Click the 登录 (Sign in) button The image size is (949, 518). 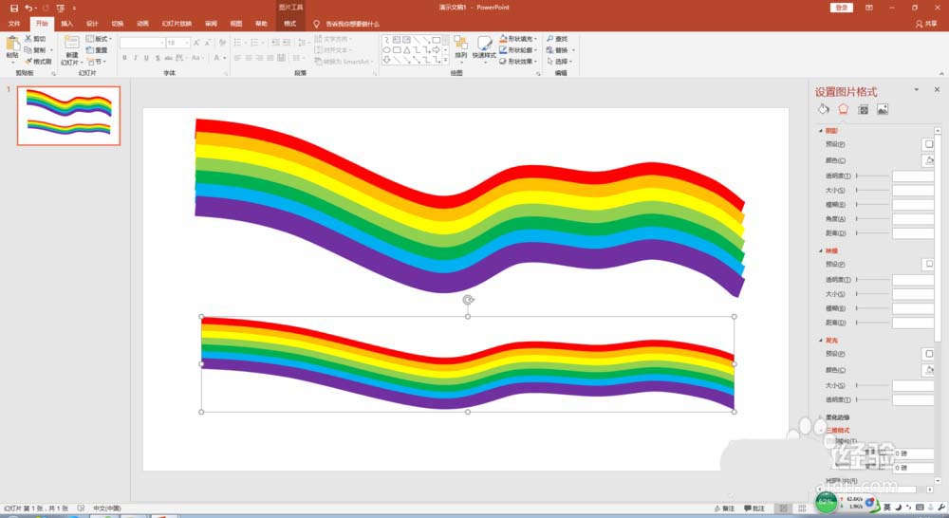pos(841,8)
